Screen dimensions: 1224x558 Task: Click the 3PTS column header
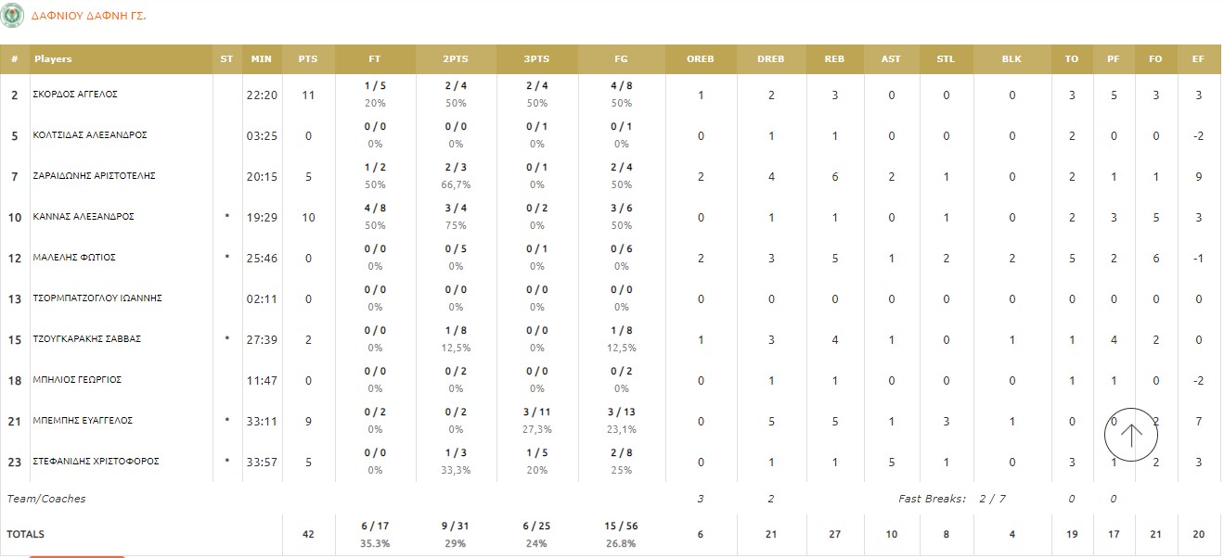[x=536, y=59]
